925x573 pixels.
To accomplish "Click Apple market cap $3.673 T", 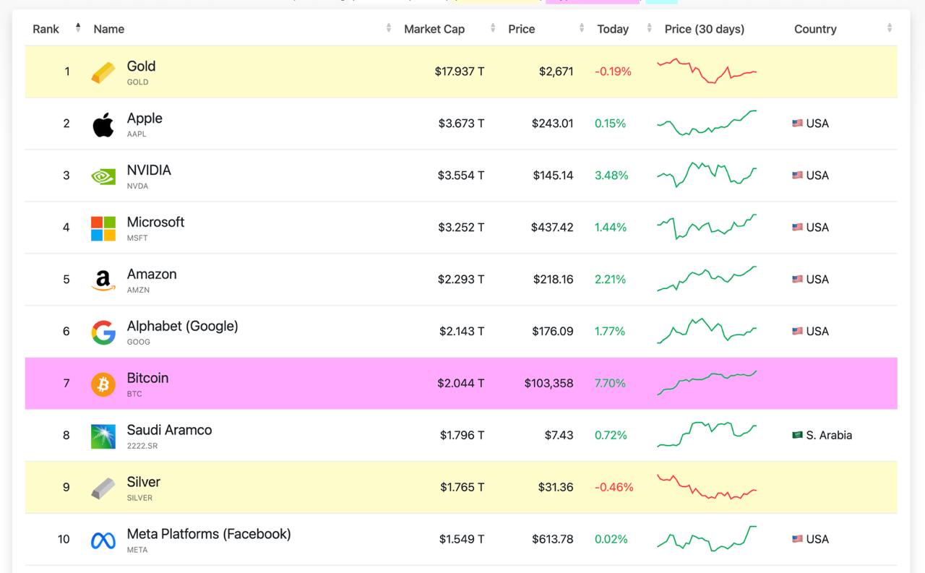I will (x=461, y=124).
